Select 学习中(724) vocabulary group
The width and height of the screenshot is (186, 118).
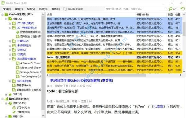pos(23,108)
